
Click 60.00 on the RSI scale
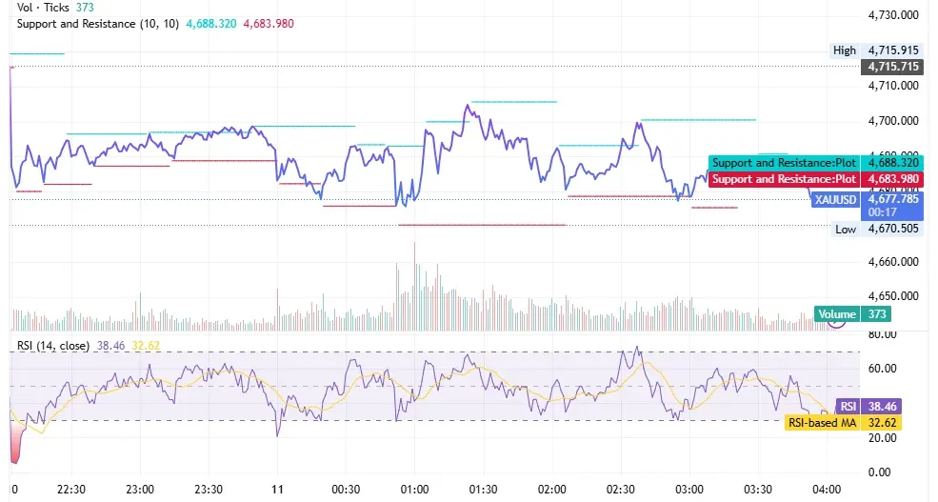[883, 369]
